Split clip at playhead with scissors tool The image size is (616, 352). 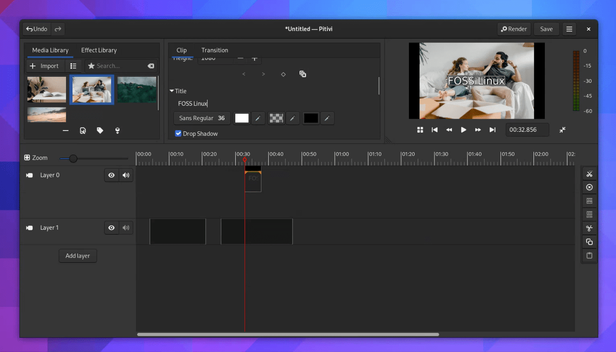589,174
